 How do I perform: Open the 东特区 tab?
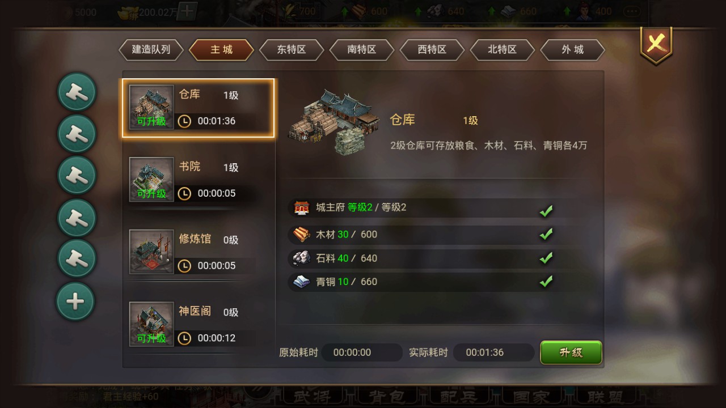click(x=292, y=50)
